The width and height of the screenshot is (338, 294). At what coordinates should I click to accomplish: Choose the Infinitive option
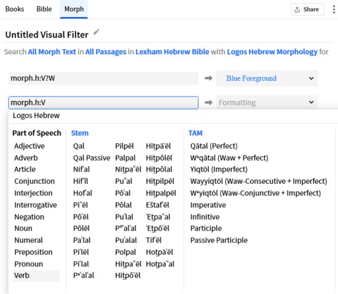(x=205, y=217)
